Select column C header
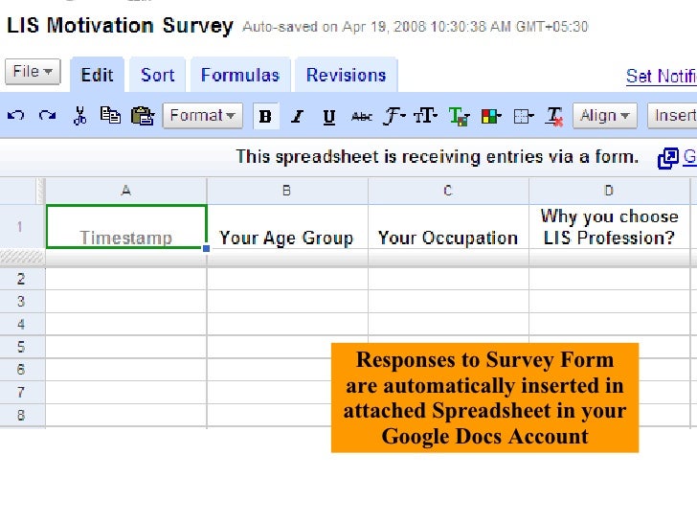The image size is (697, 523). 448,191
